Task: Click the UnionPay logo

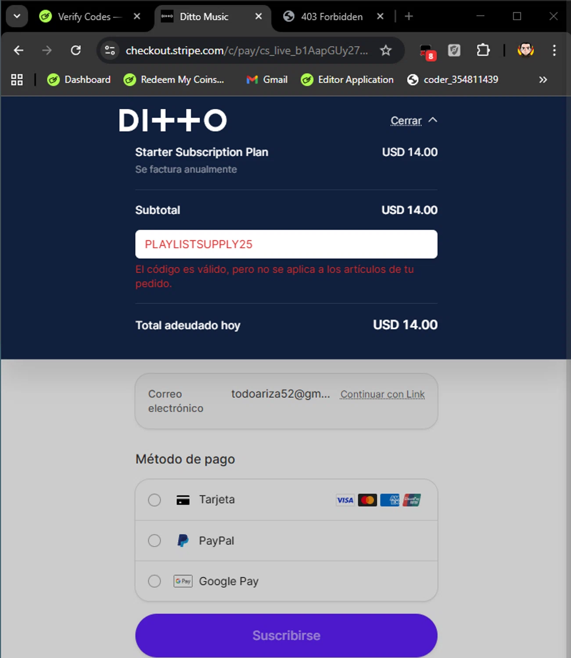Action: click(412, 500)
